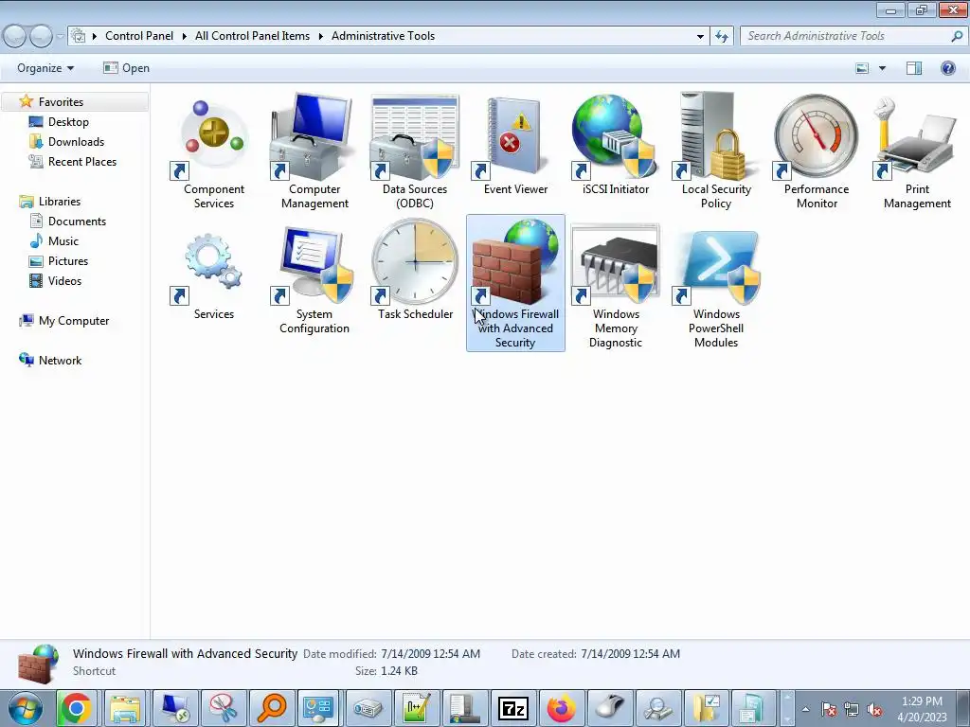Open the Organize dropdown menu
Viewport: 970px width, 727px height.
(45, 68)
